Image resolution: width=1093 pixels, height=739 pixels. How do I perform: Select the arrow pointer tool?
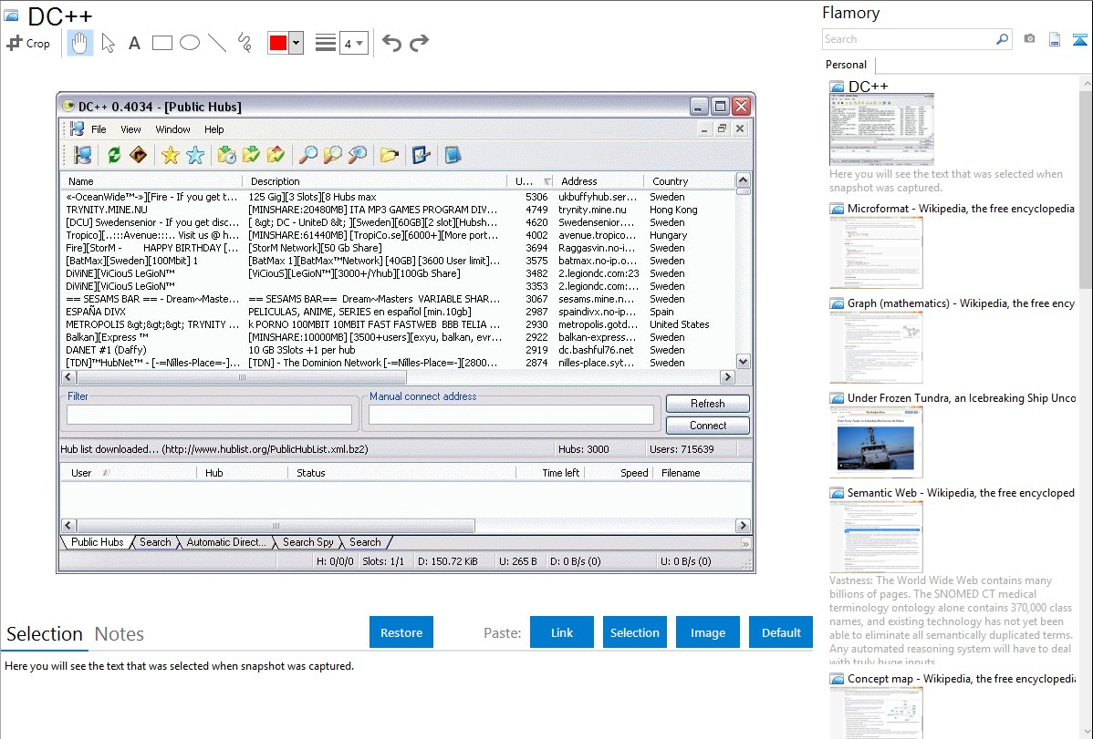click(109, 43)
